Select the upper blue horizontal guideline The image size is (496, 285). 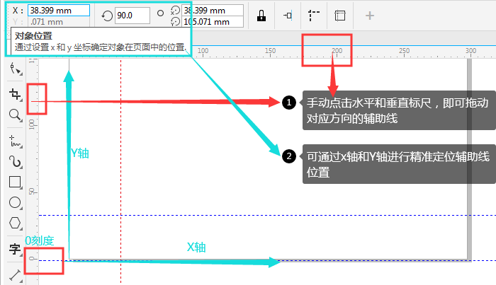coord(267,215)
